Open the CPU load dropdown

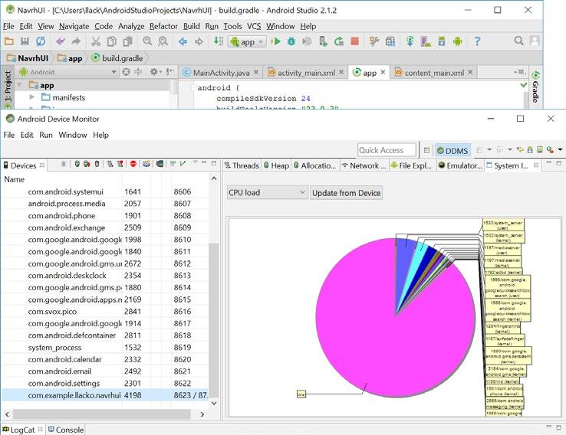[267, 192]
